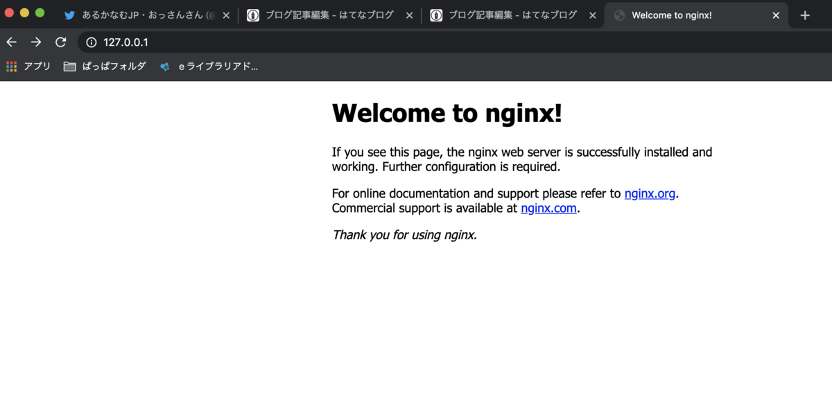This screenshot has width=832, height=404.
Task: Click the yellow window minimize button
Action: (24, 12)
